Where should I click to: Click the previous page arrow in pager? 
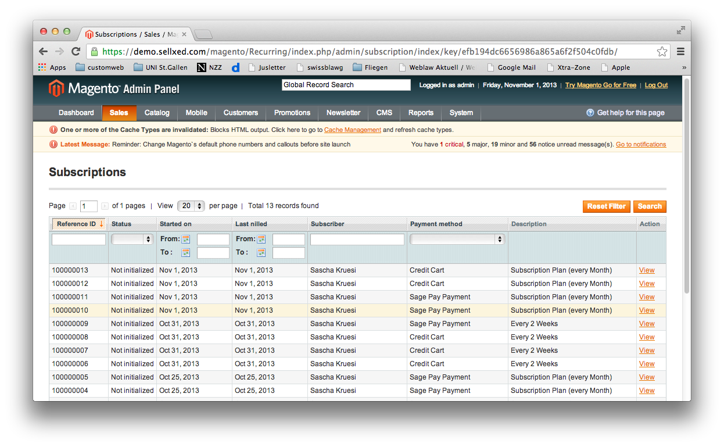click(73, 206)
